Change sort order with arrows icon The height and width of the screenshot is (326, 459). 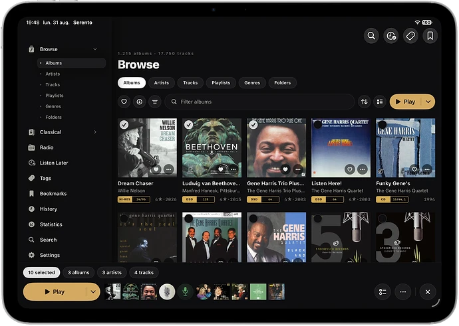[364, 102]
